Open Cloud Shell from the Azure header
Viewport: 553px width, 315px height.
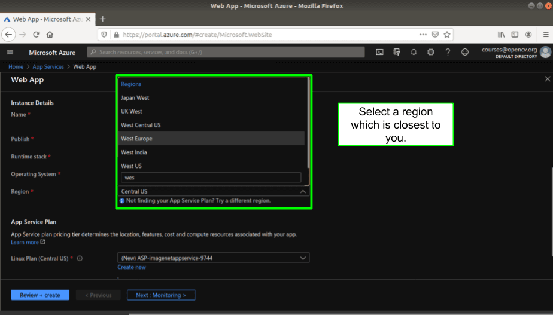pyautogui.click(x=379, y=52)
